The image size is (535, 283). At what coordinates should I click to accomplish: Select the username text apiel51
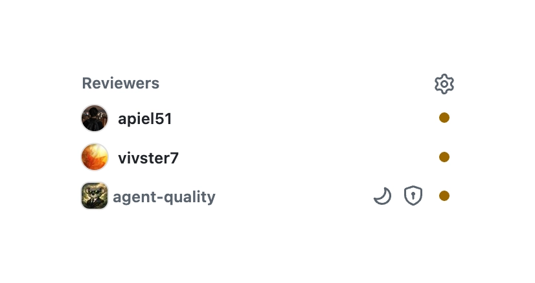click(x=144, y=119)
